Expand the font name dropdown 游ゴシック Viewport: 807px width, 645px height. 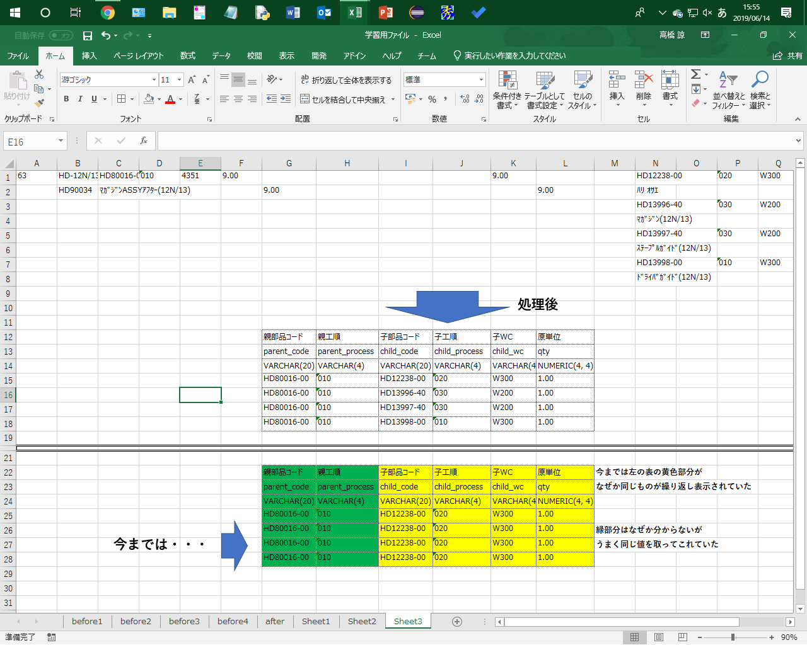[154, 80]
